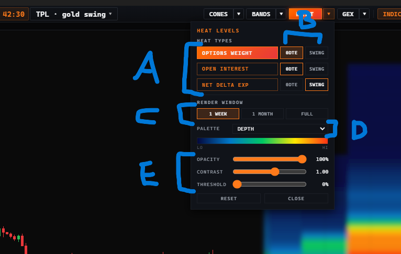Adjust the CONTRAST slider
The height and width of the screenshot is (254, 401).
point(270,172)
